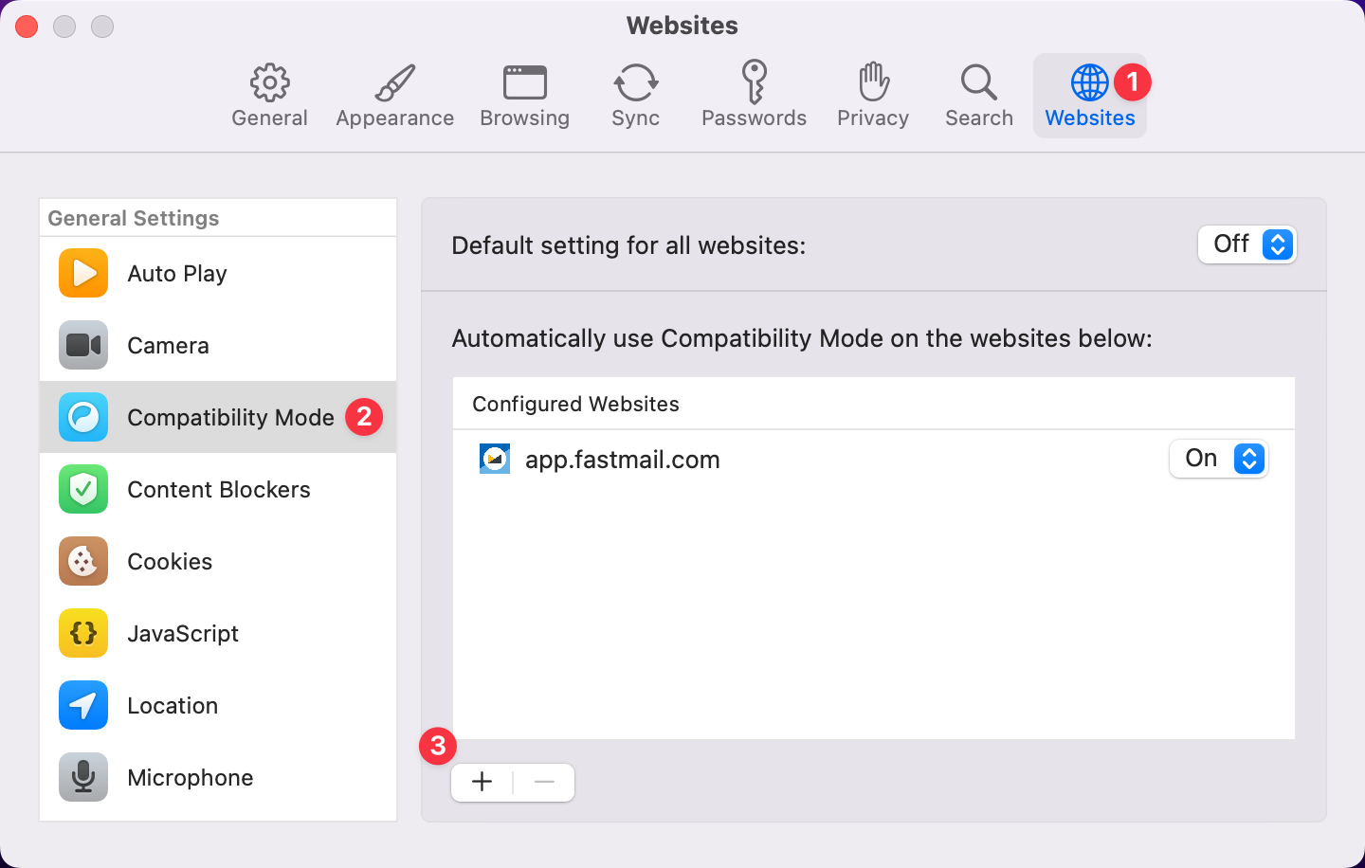Click the Location settings icon
This screenshot has width=1365, height=868.
82,705
